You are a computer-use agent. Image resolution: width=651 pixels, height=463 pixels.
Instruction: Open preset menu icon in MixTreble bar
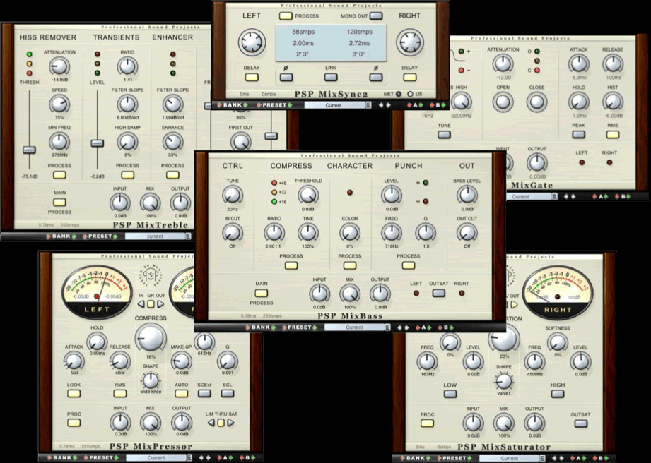coord(188,236)
